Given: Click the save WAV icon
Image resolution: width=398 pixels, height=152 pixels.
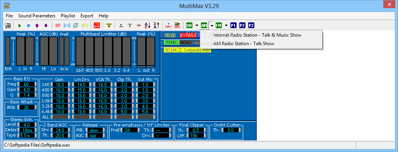Looking at the screenshot, I should coord(168,25).
